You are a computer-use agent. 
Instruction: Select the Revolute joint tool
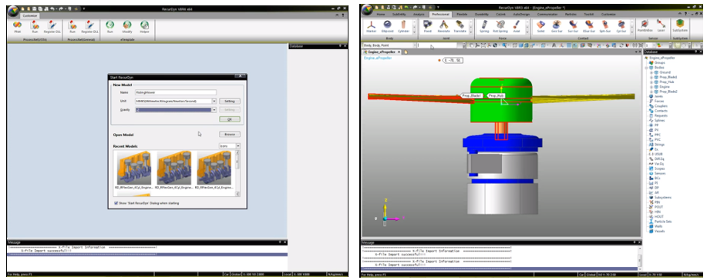pyautogui.click(x=443, y=26)
